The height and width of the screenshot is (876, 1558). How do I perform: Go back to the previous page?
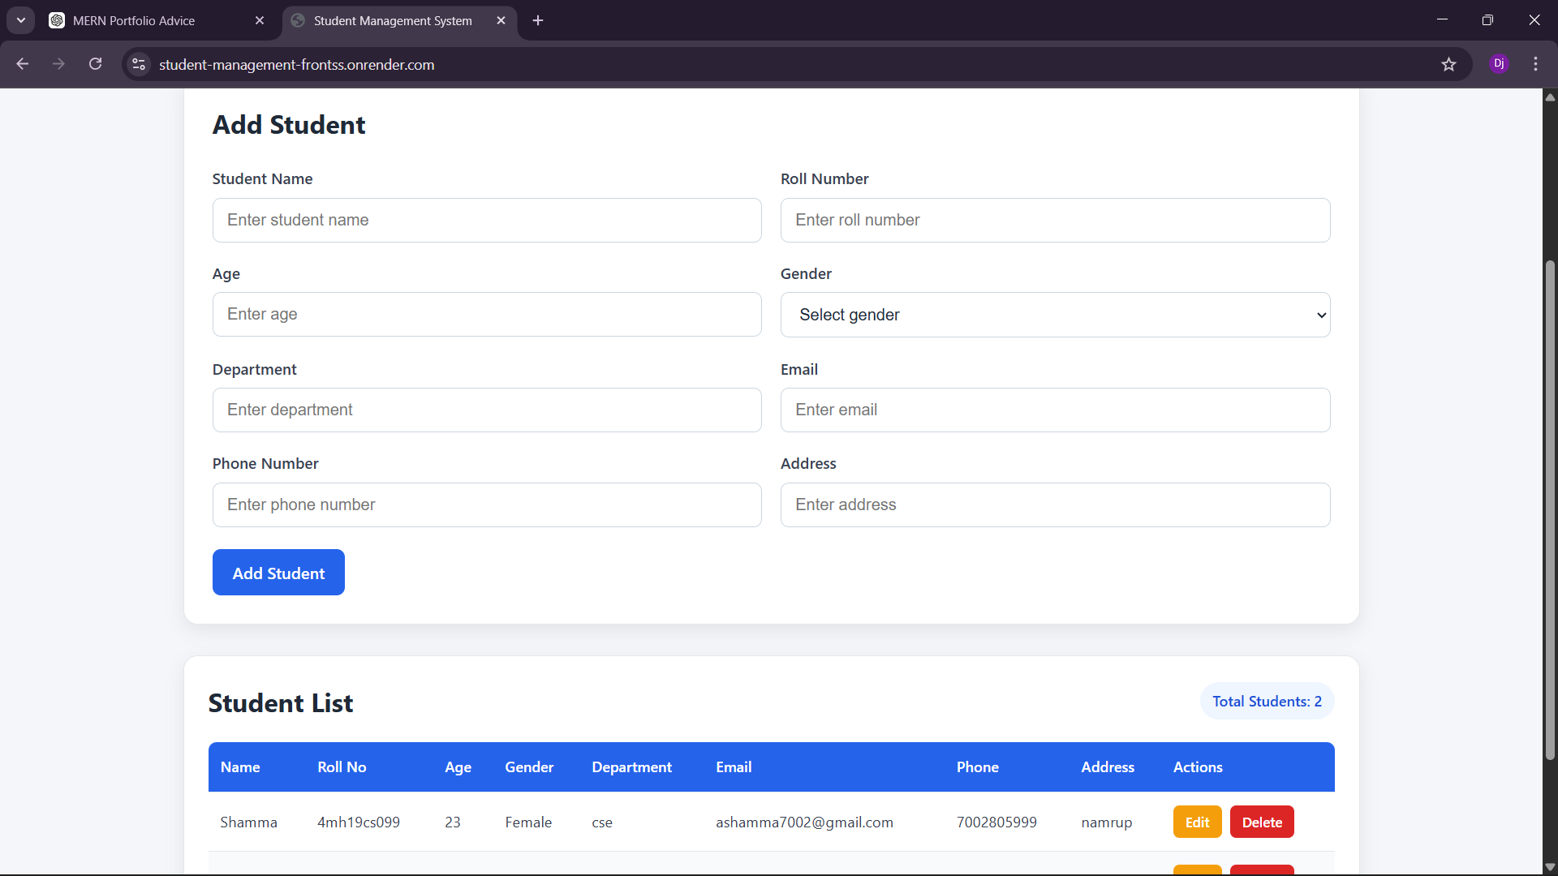point(22,64)
